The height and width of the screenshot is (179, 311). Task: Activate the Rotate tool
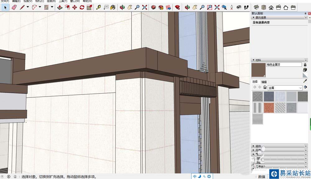(82, 7)
